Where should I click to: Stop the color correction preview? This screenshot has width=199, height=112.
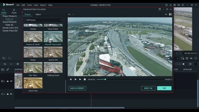pos(85,79)
